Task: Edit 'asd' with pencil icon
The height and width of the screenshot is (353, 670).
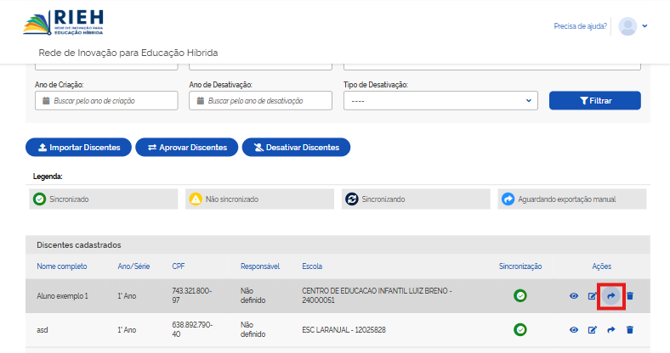Action: point(593,329)
